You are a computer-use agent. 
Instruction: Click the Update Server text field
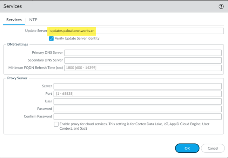click(x=135, y=31)
